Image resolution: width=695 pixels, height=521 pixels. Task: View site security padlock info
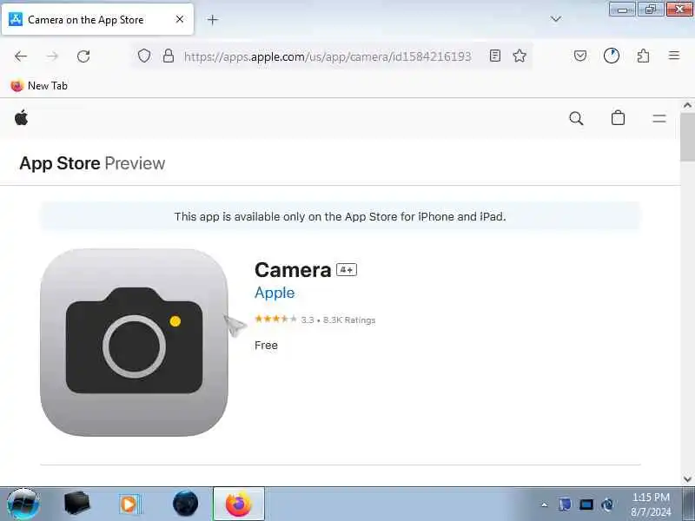click(x=169, y=56)
